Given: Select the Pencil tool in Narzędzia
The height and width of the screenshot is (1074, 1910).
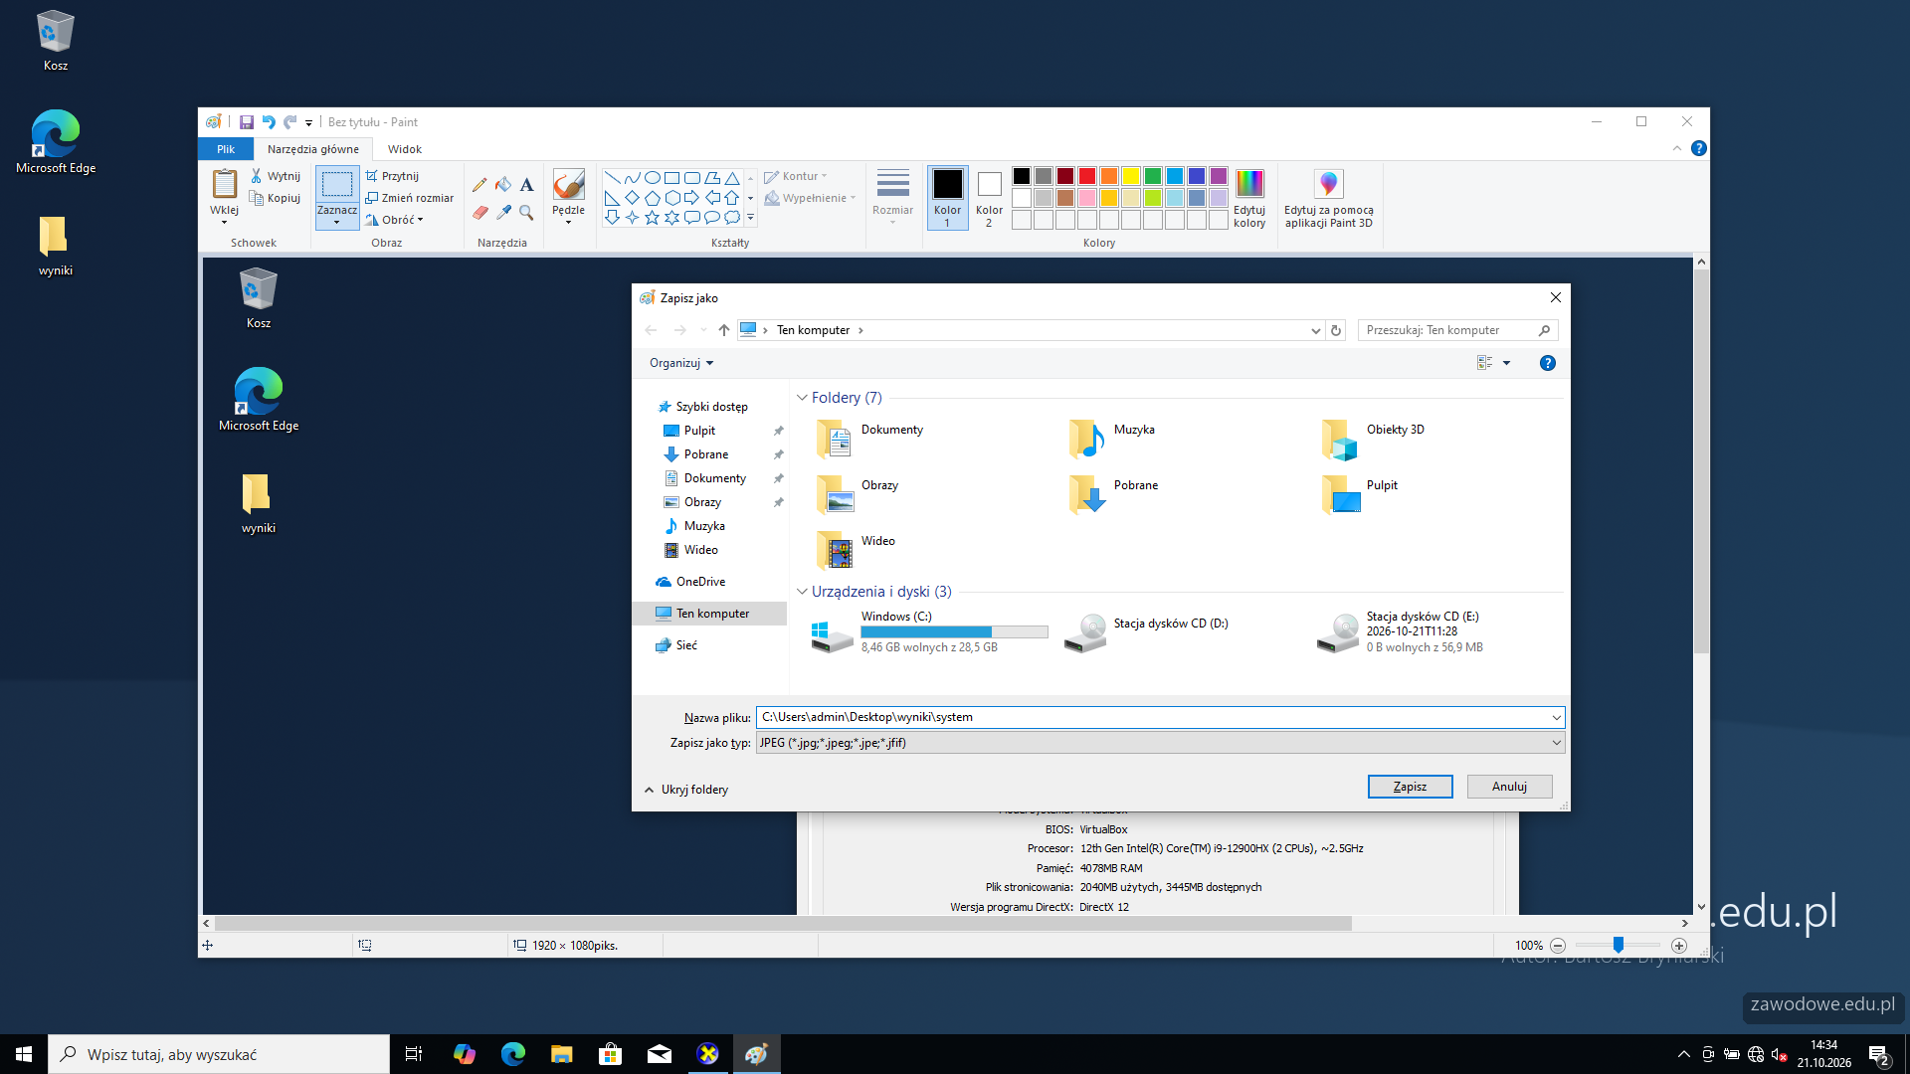Looking at the screenshot, I should point(479,185).
